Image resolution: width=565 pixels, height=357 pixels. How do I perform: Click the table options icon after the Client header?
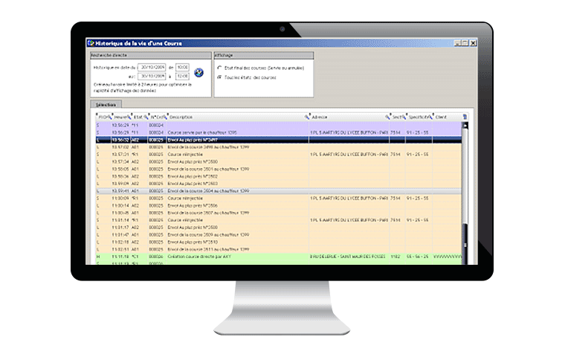pyautogui.click(x=465, y=117)
